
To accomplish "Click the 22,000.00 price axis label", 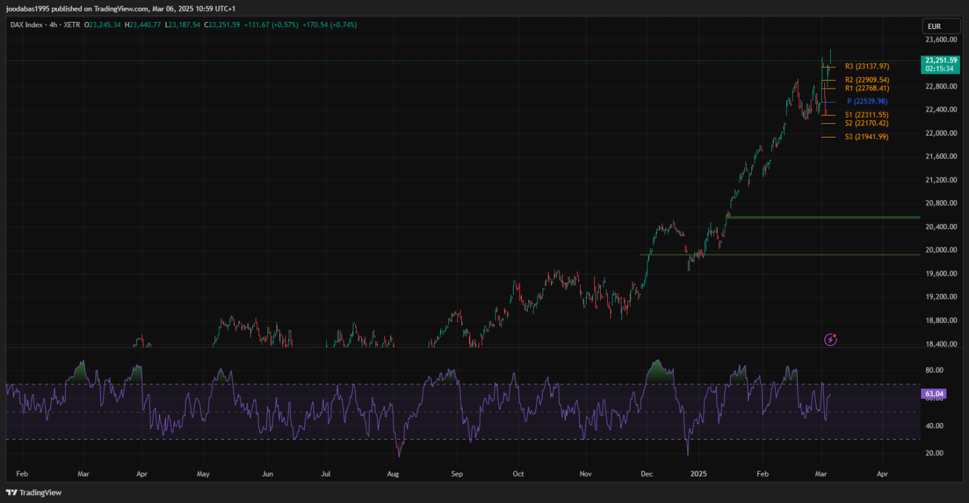I will click(941, 134).
